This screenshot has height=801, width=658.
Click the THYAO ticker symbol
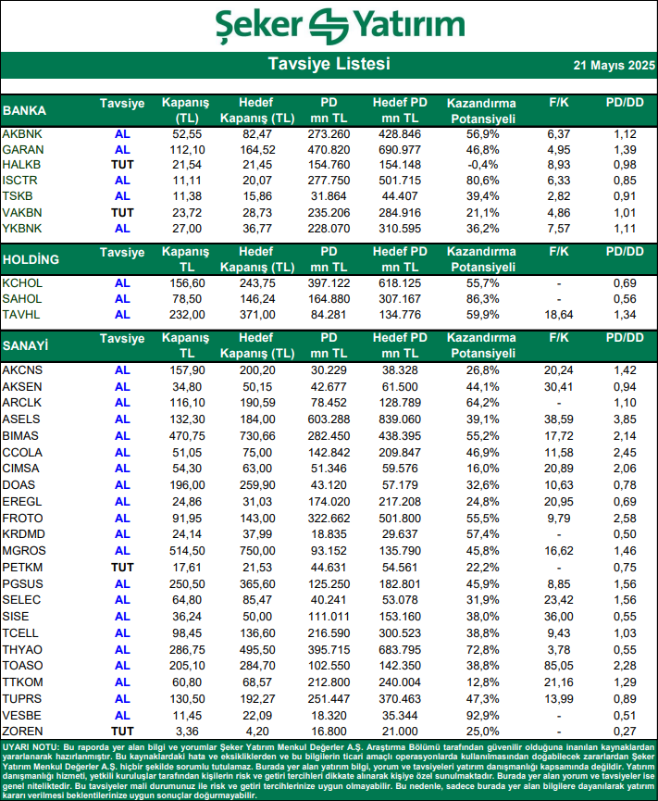[22, 650]
